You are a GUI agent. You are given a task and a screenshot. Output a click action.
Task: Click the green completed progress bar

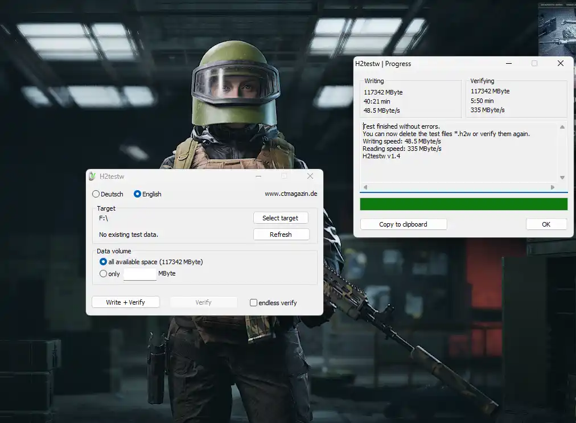tap(464, 204)
